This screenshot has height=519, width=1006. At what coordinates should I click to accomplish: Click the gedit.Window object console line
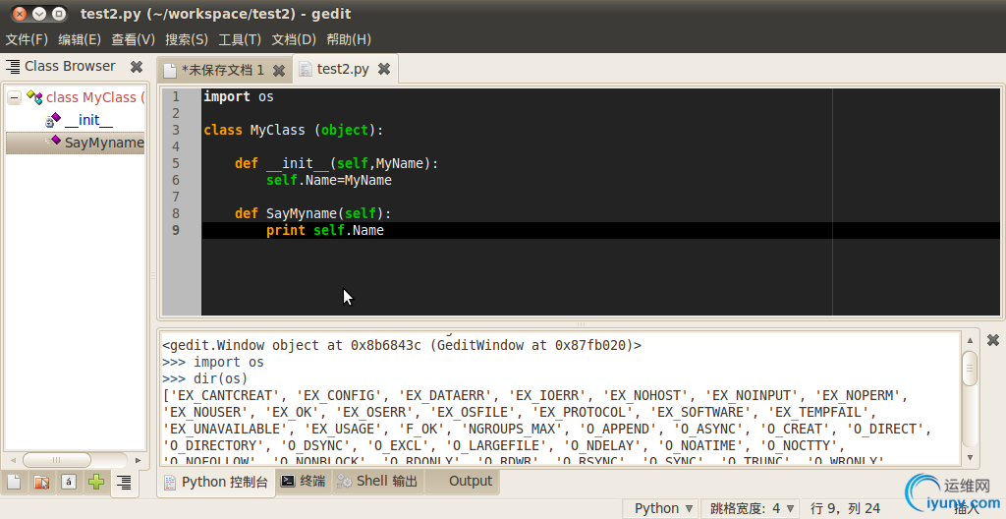pyautogui.click(x=402, y=345)
